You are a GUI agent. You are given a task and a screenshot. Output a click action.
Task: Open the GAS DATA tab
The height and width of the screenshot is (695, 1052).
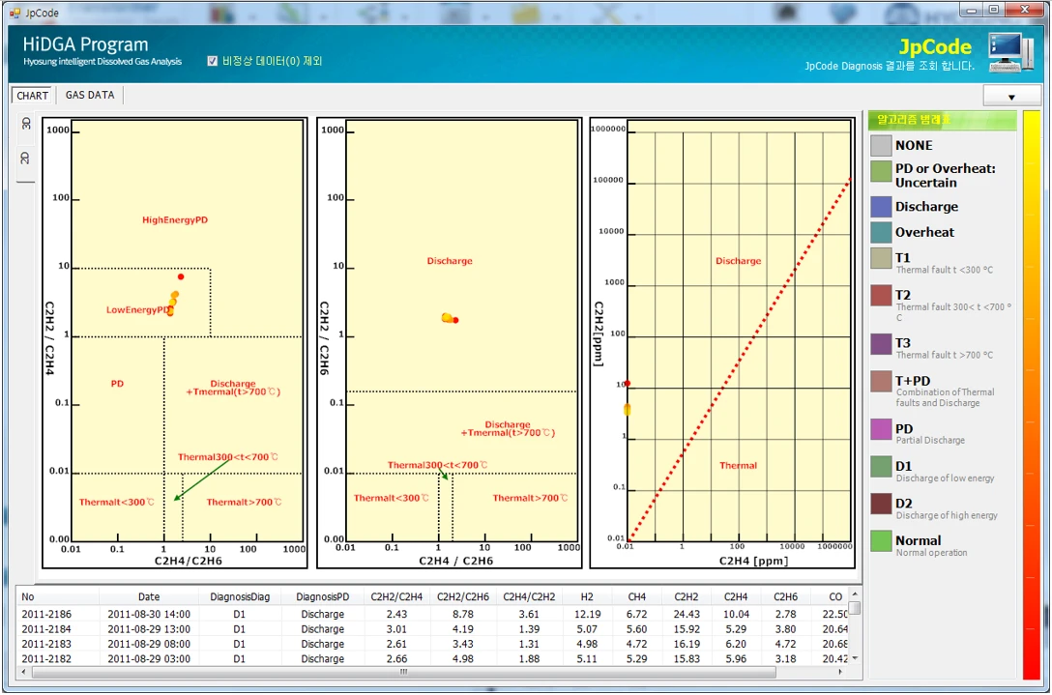click(x=90, y=95)
